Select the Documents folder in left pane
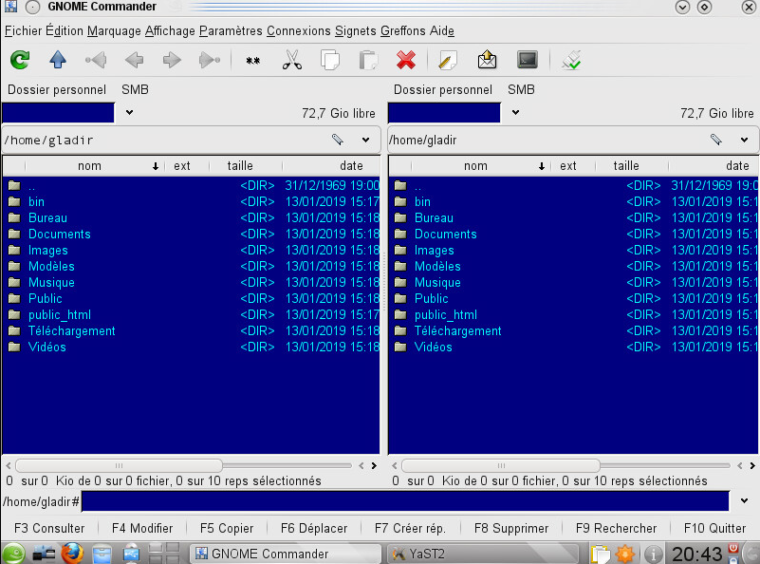 coord(59,234)
